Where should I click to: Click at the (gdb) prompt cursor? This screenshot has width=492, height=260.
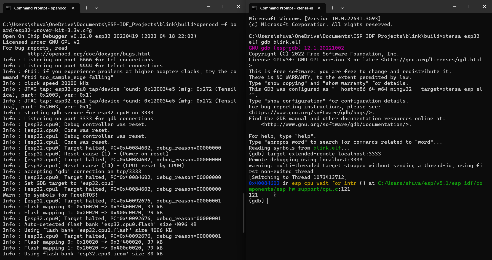[x=267, y=201]
